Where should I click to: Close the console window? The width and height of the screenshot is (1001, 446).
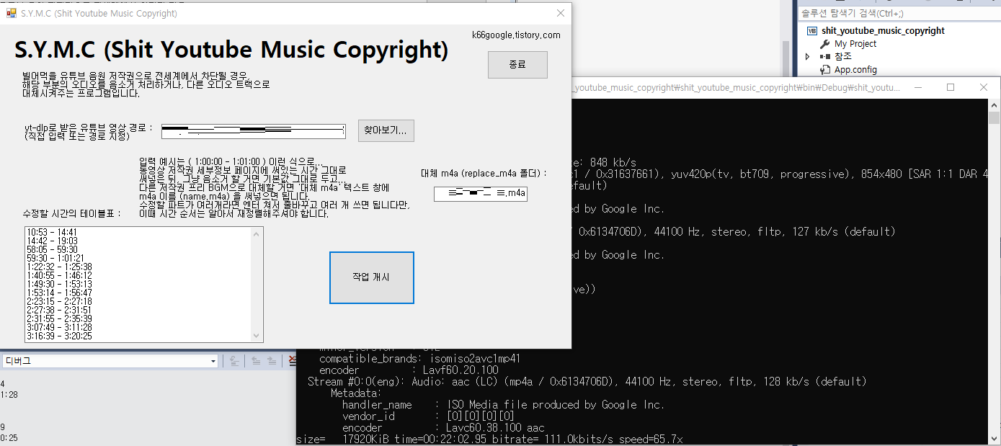tap(984, 87)
